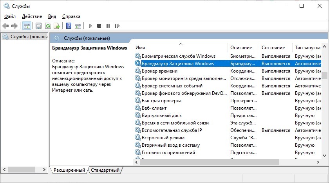Screen dimensions: 329x183
Task: Toggle the show/hide console tree button
Action: [x=27, y=26]
